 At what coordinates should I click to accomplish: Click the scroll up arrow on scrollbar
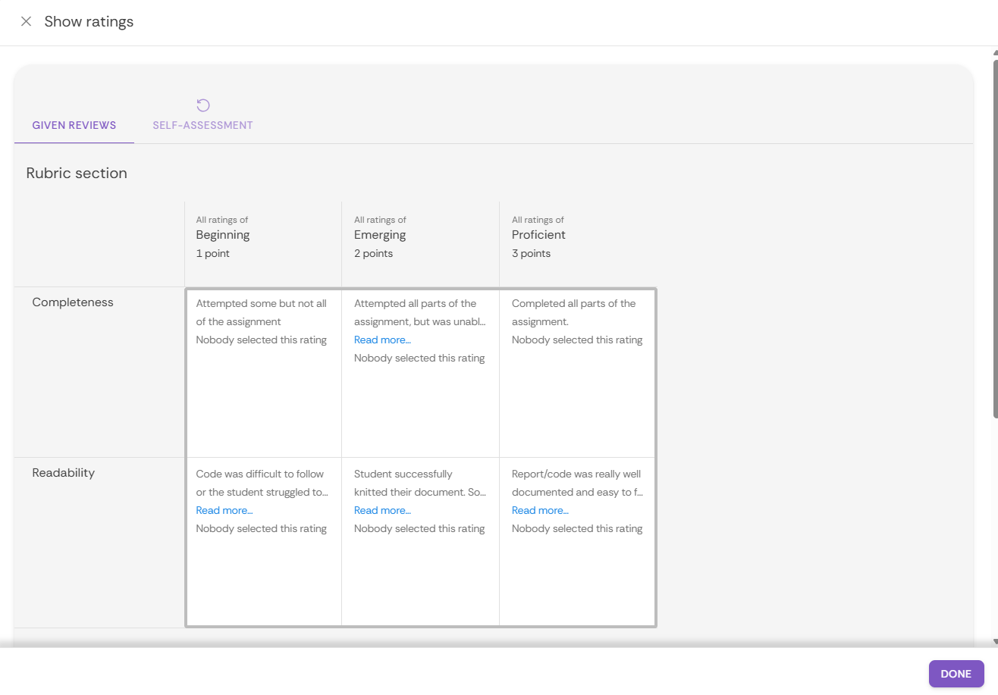pyautogui.click(x=994, y=53)
